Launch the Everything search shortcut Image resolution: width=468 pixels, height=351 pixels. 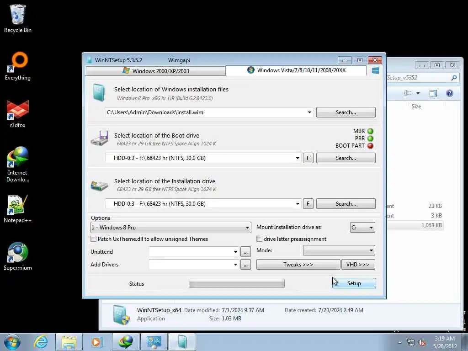click(x=18, y=66)
